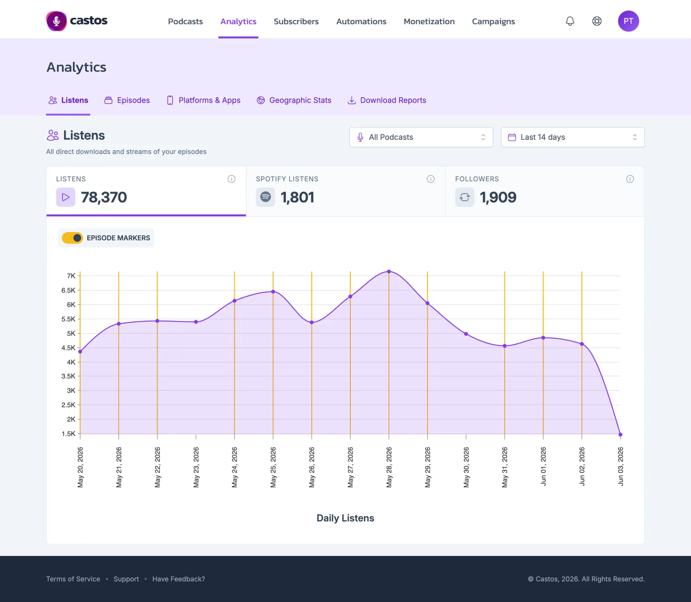
Task: Select Analytics in top navigation
Action: [x=238, y=22]
